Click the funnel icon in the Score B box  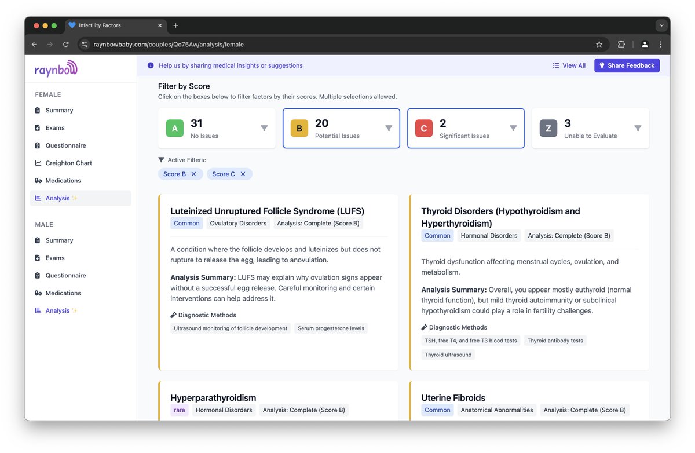[x=389, y=128]
